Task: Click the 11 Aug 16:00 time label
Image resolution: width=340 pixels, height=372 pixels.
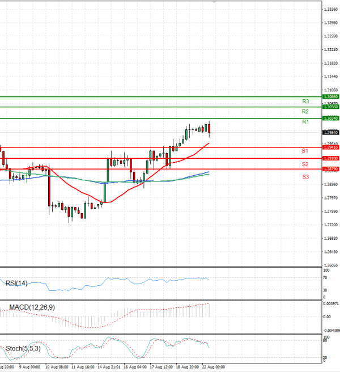Action: [83, 367]
